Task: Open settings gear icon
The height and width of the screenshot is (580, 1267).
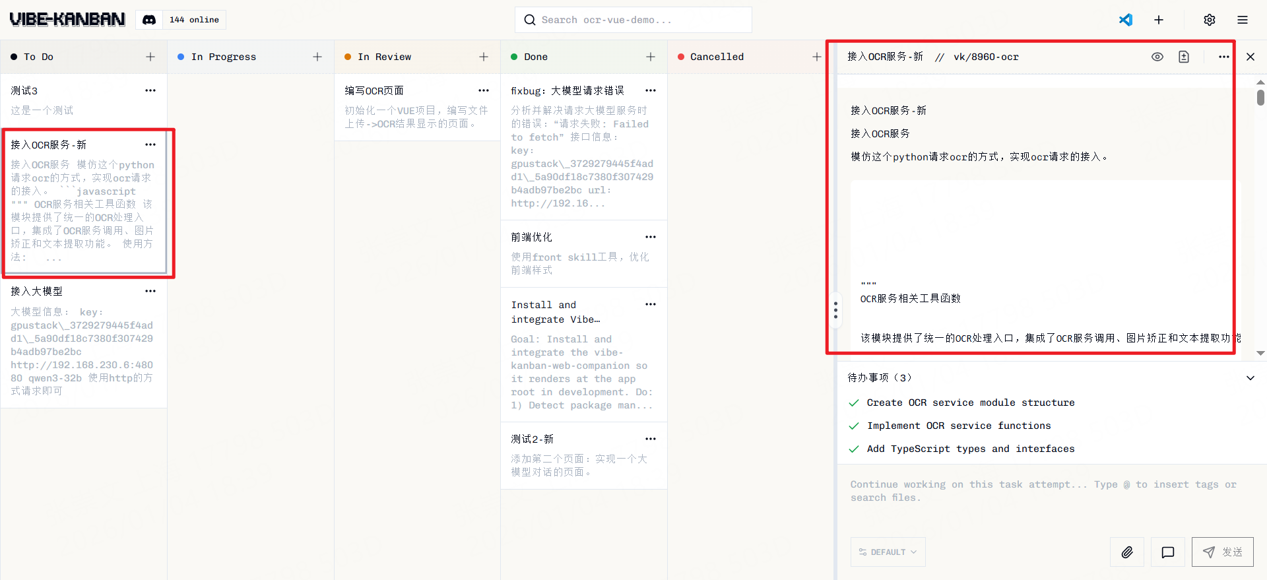Action: pos(1210,20)
